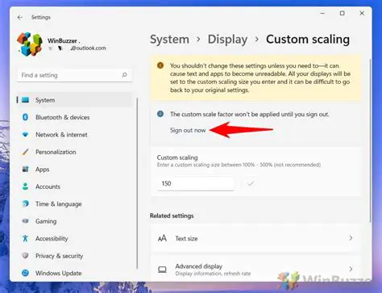Viewport: 382px width, 293px height.
Task: Go to Gaming settings
Action: pyautogui.click(x=74, y=221)
